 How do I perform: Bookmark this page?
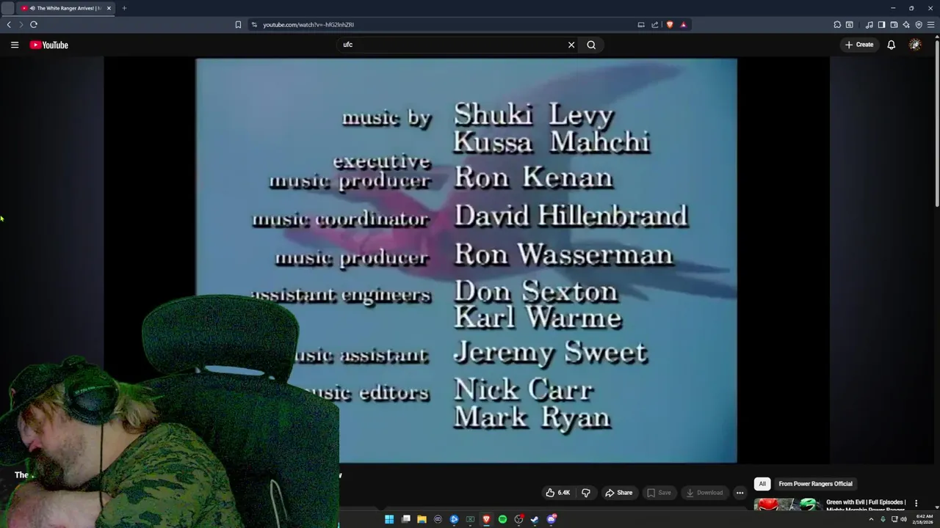point(238,24)
